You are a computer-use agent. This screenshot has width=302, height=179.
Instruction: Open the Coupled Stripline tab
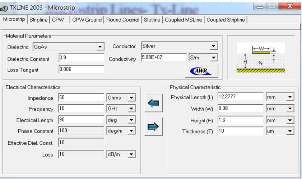pos(226,20)
